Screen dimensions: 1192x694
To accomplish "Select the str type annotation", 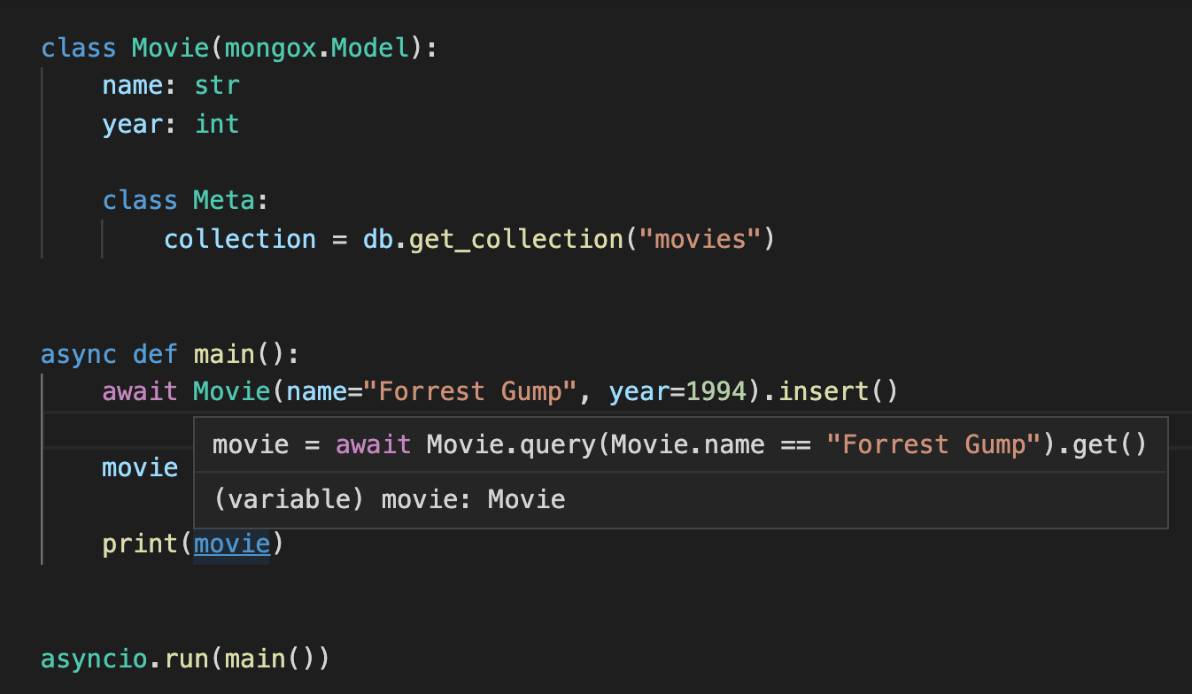I will (217, 86).
